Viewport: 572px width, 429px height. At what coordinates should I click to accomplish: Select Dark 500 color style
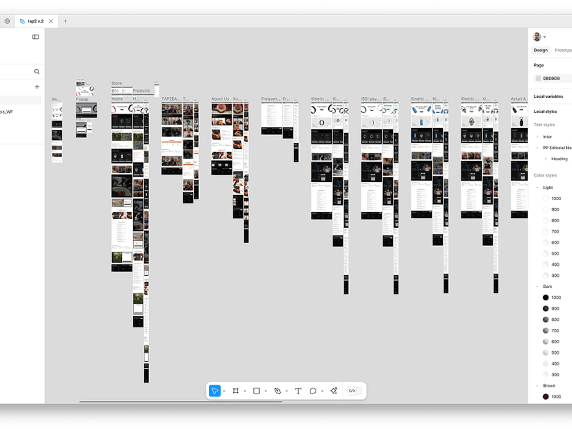(551, 352)
